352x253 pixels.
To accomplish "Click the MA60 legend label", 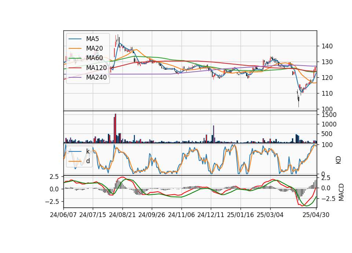I will (x=94, y=58).
